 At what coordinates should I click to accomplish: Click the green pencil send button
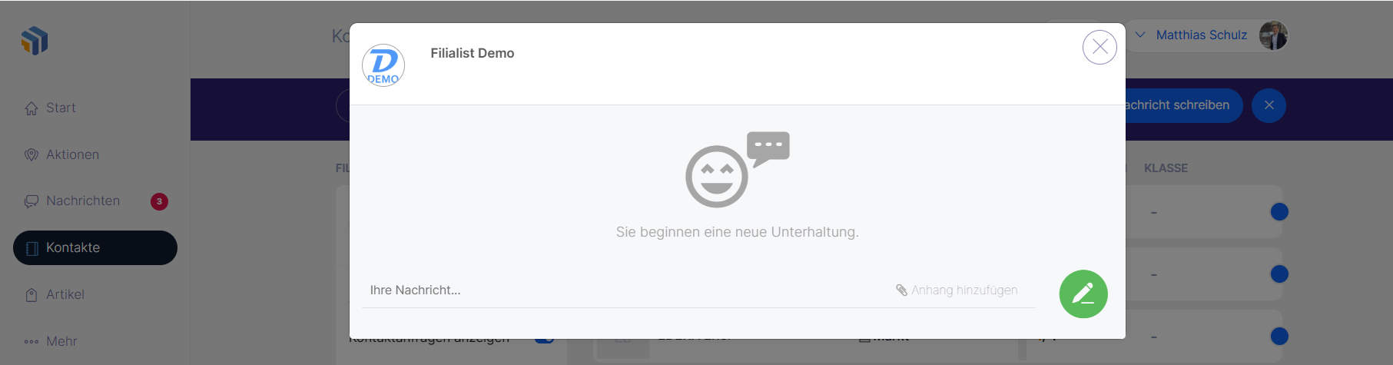pos(1083,294)
